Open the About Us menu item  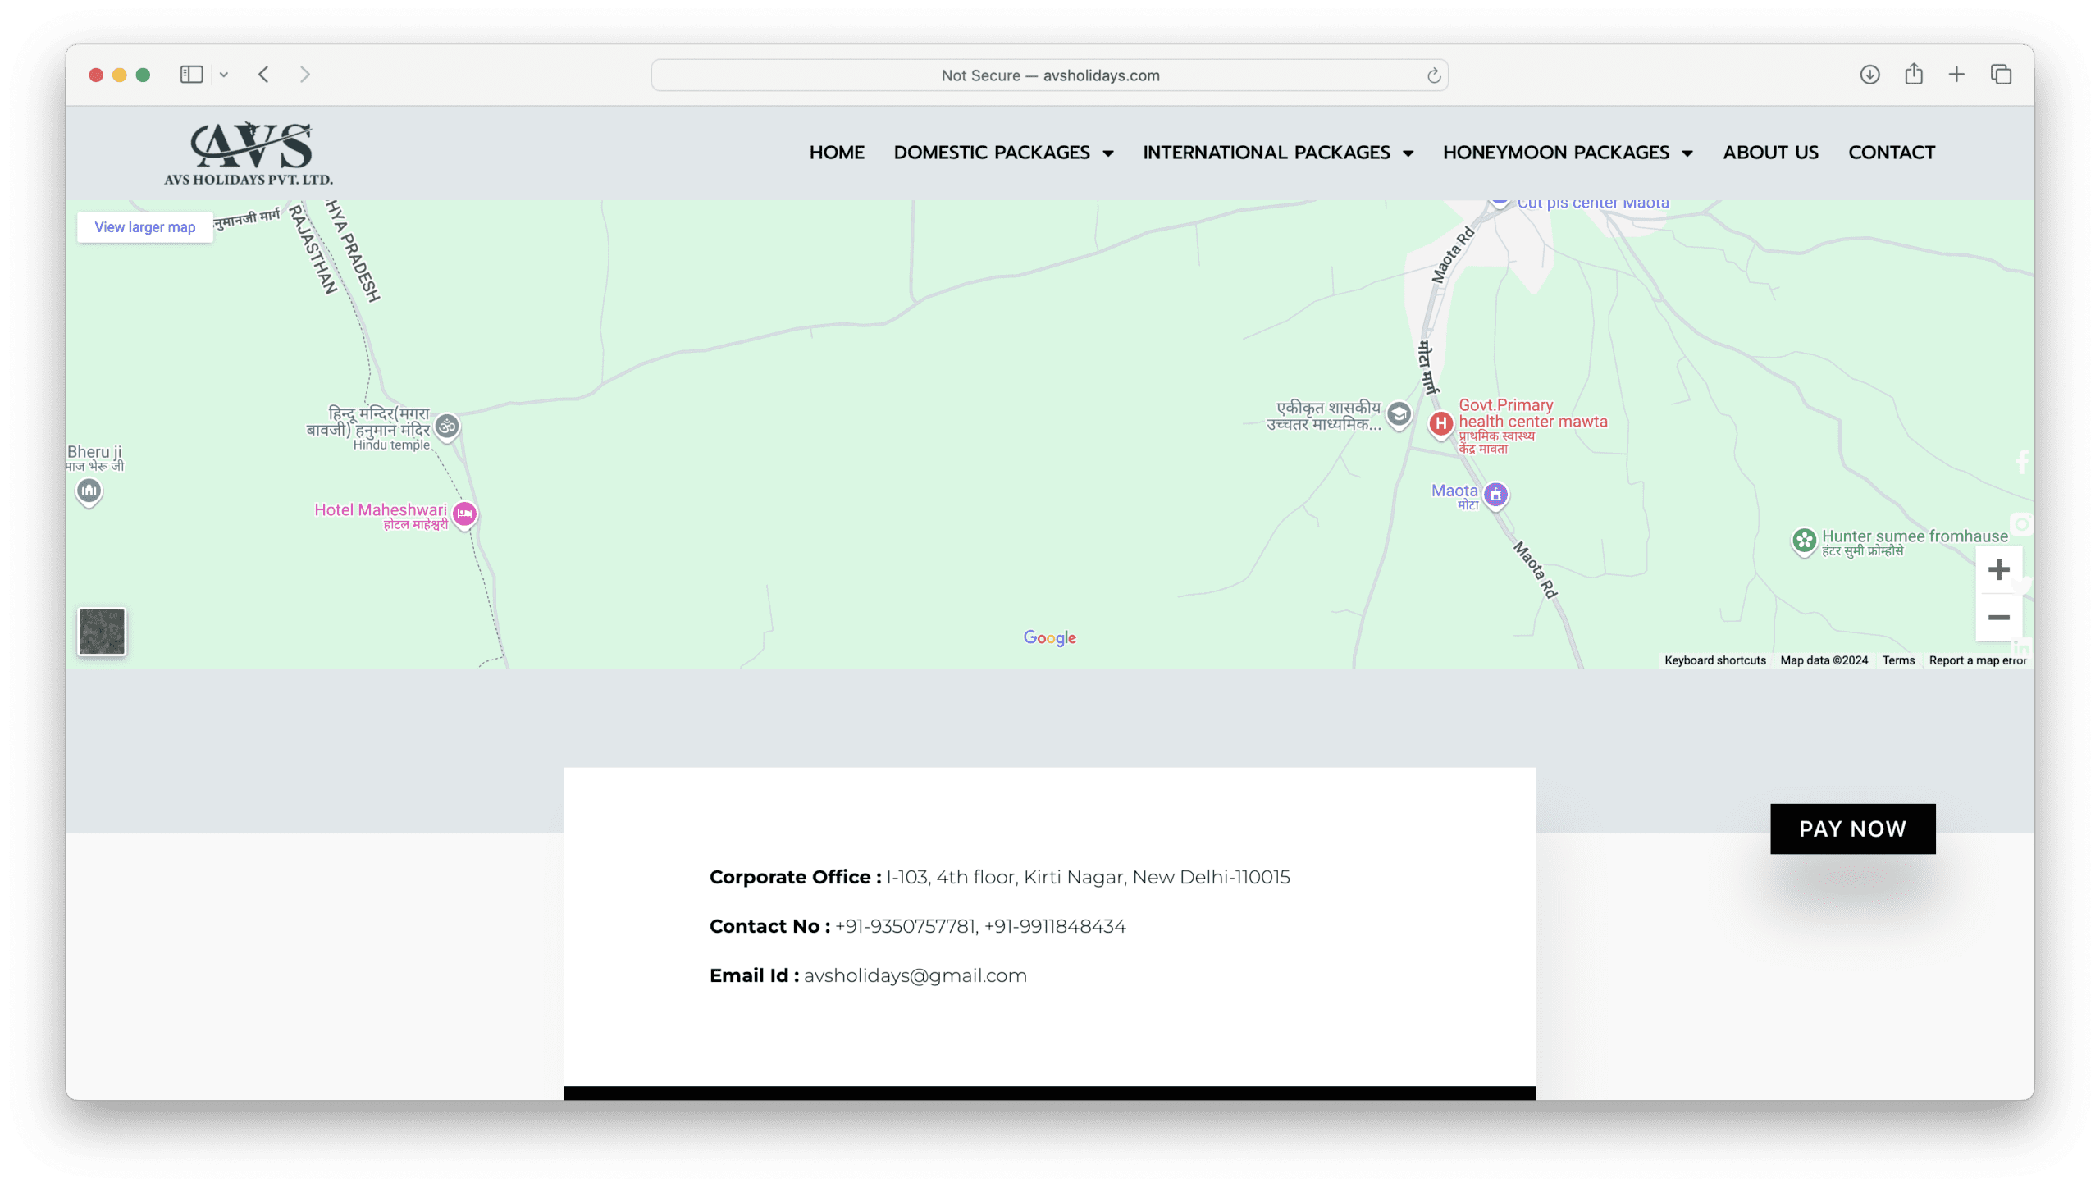[x=1770, y=153]
